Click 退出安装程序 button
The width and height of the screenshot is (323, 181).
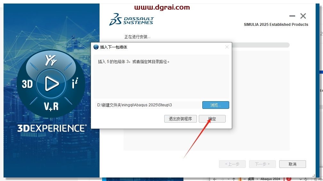[x=180, y=119]
